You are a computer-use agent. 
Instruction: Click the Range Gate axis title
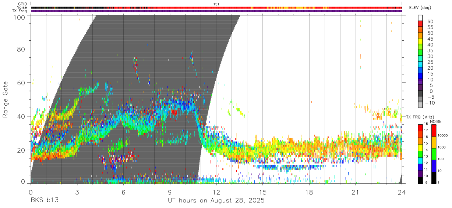(6, 99)
